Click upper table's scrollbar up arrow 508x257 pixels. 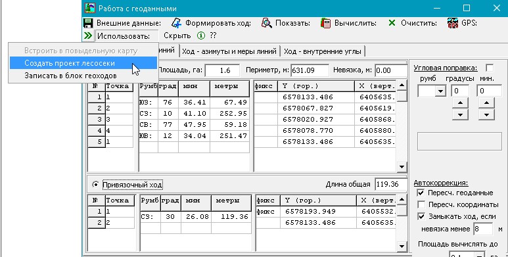(402, 85)
